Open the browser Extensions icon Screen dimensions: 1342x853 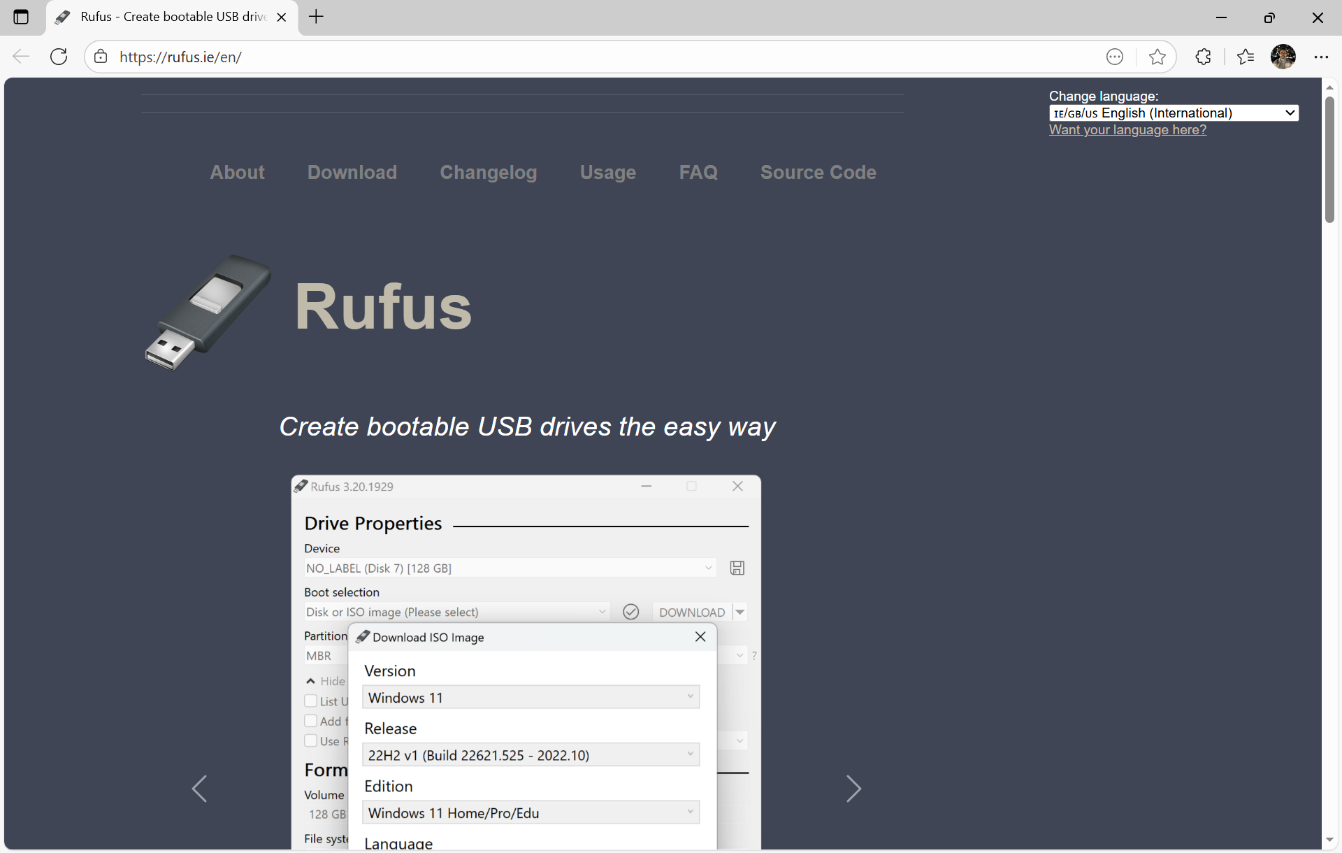point(1204,57)
